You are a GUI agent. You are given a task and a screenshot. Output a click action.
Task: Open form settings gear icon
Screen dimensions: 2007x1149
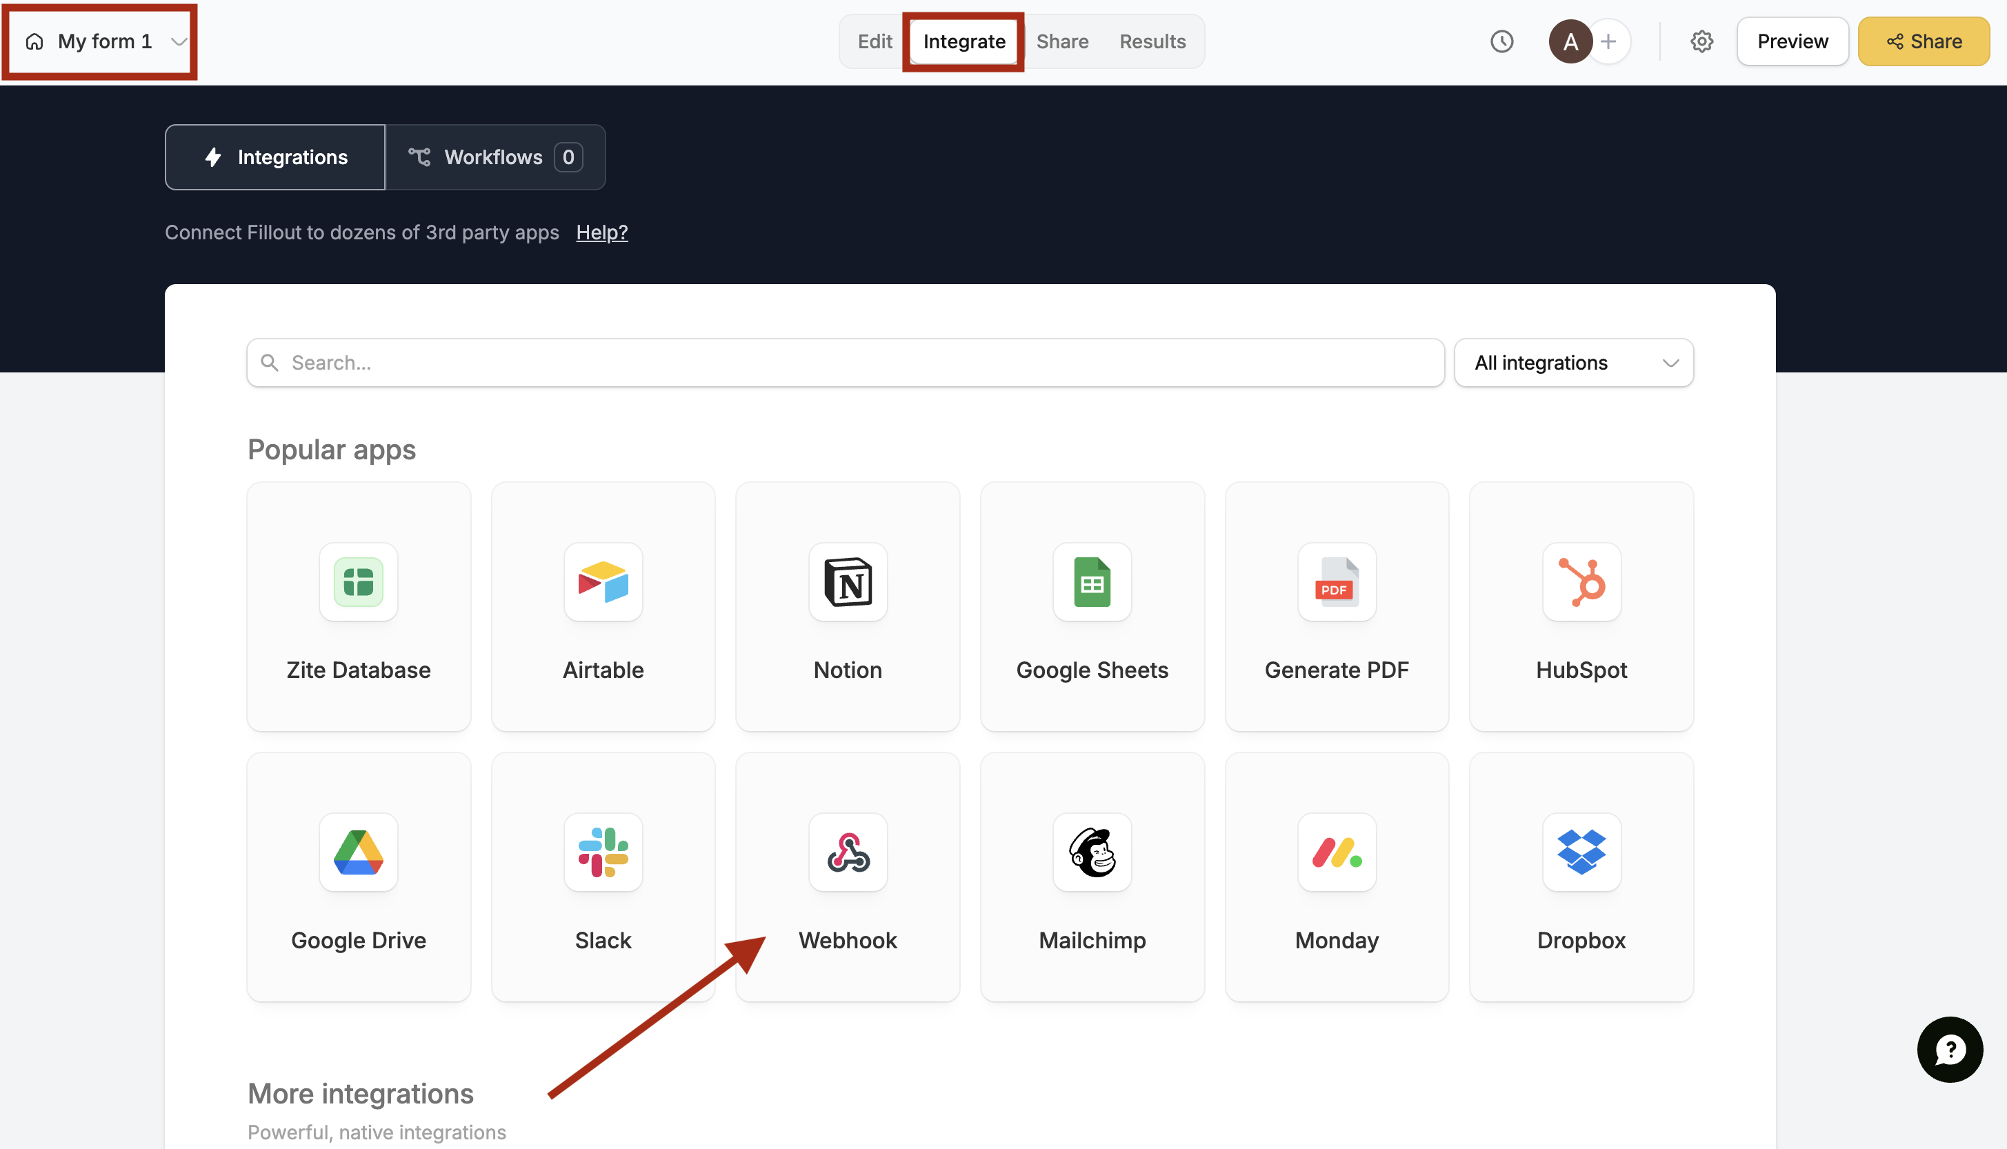pos(1701,41)
